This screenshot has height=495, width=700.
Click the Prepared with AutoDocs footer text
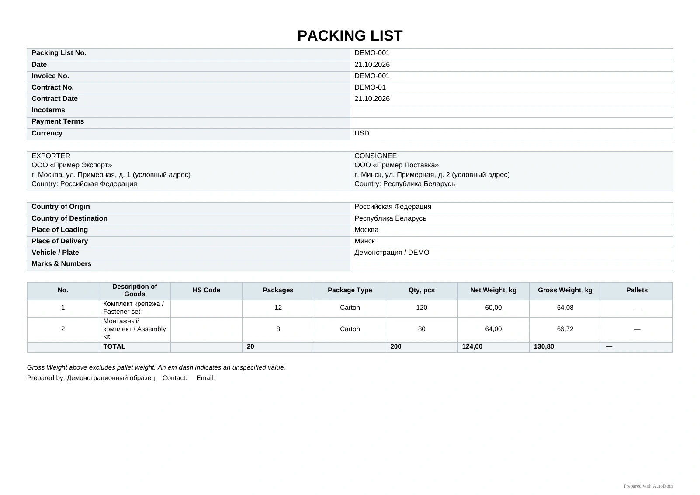(648, 486)
